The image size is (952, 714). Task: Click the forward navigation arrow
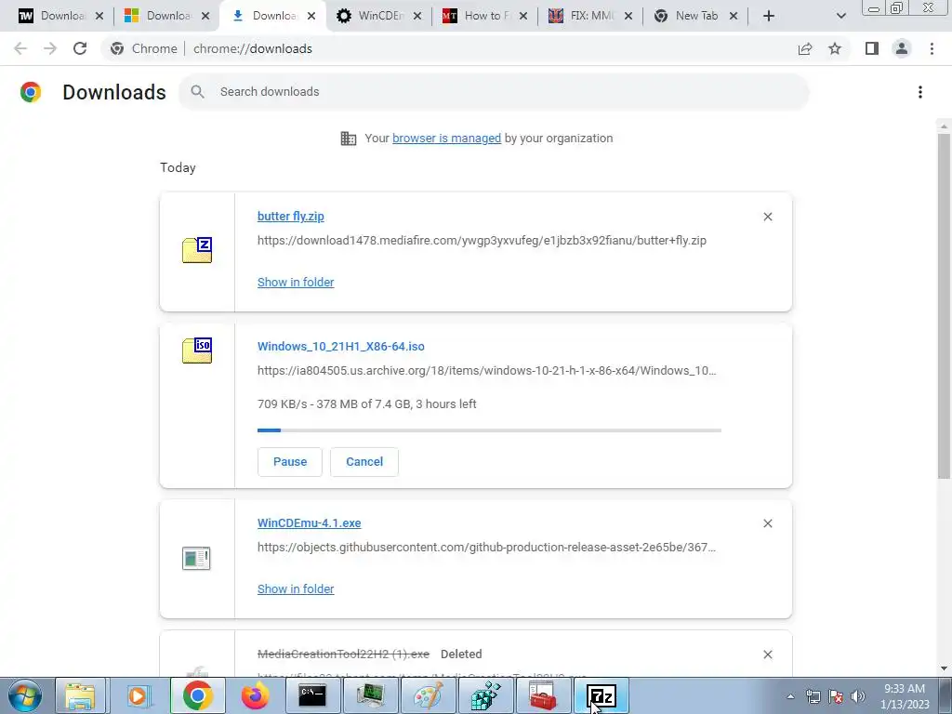click(x=50, y=48)
